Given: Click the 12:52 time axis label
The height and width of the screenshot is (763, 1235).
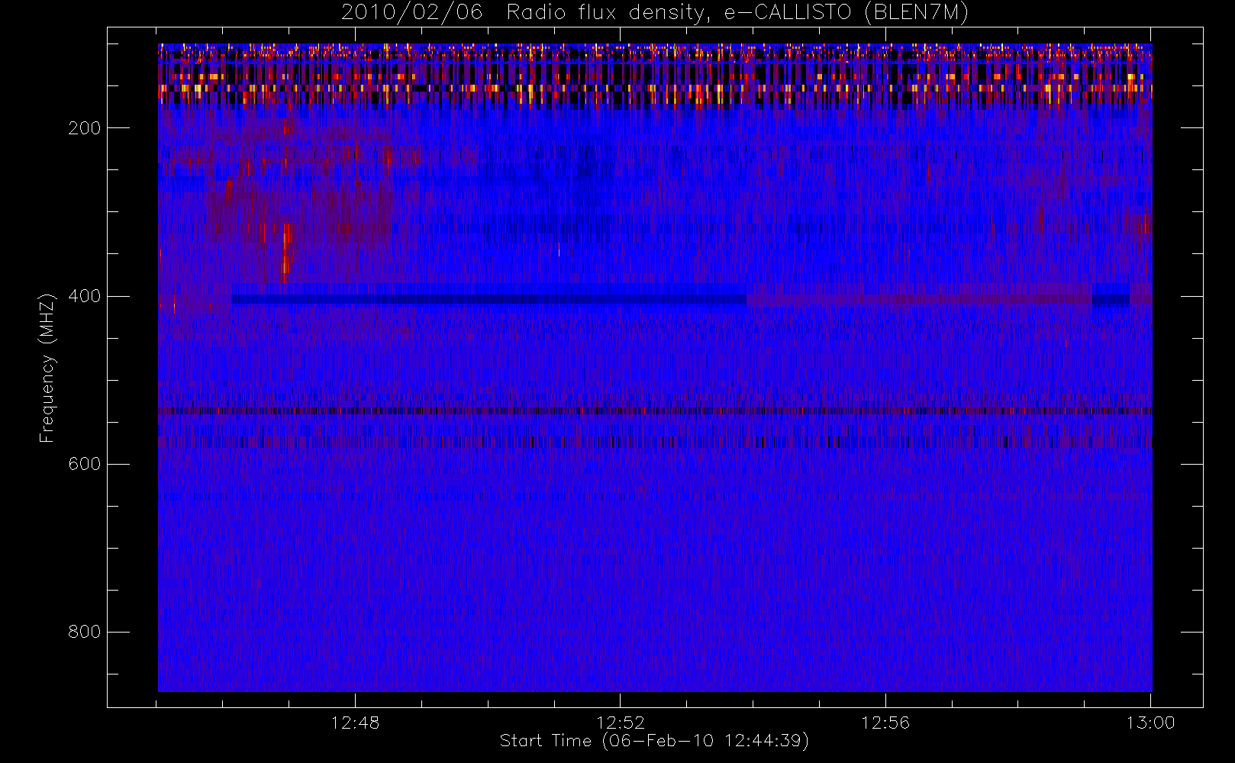Looking at the screenshot, I should pos(620,723).
